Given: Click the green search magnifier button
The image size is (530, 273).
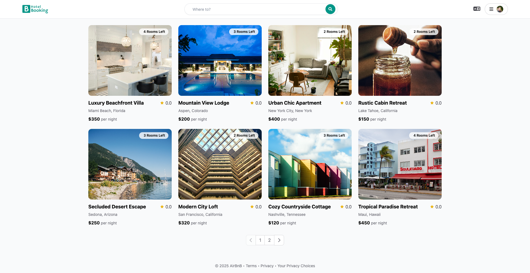Looking at the screenshot, I should [330, 9].
